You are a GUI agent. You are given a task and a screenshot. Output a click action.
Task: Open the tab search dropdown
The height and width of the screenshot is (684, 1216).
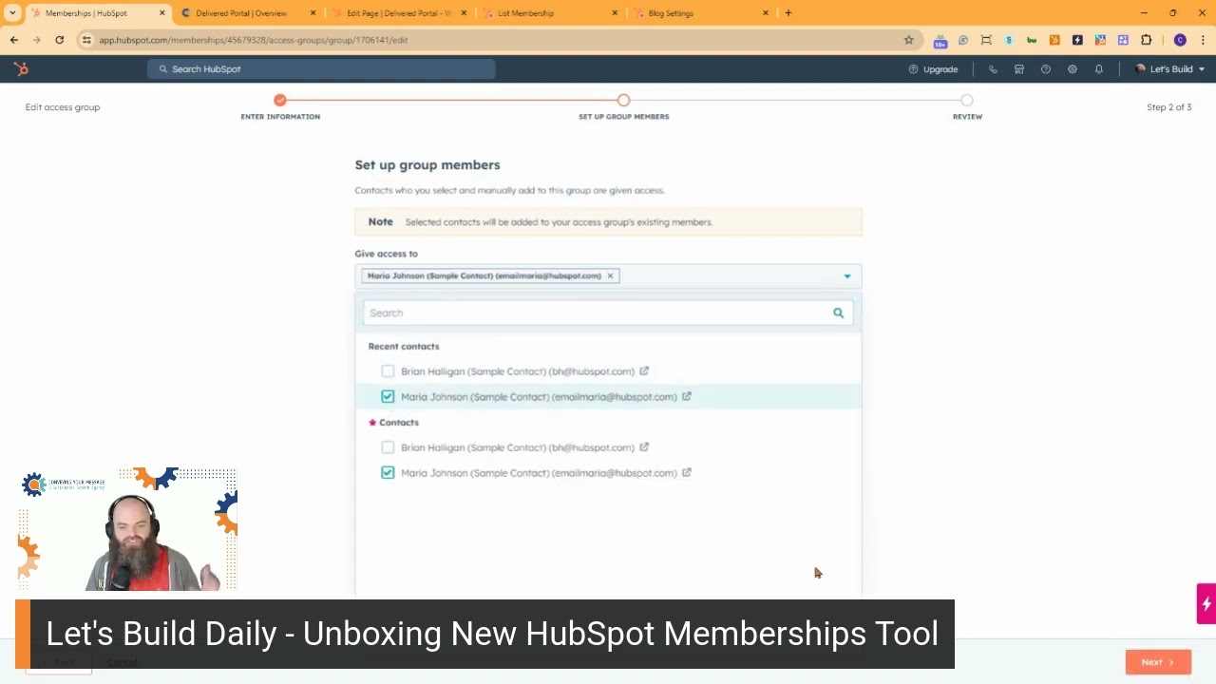(x=12, y=13)
